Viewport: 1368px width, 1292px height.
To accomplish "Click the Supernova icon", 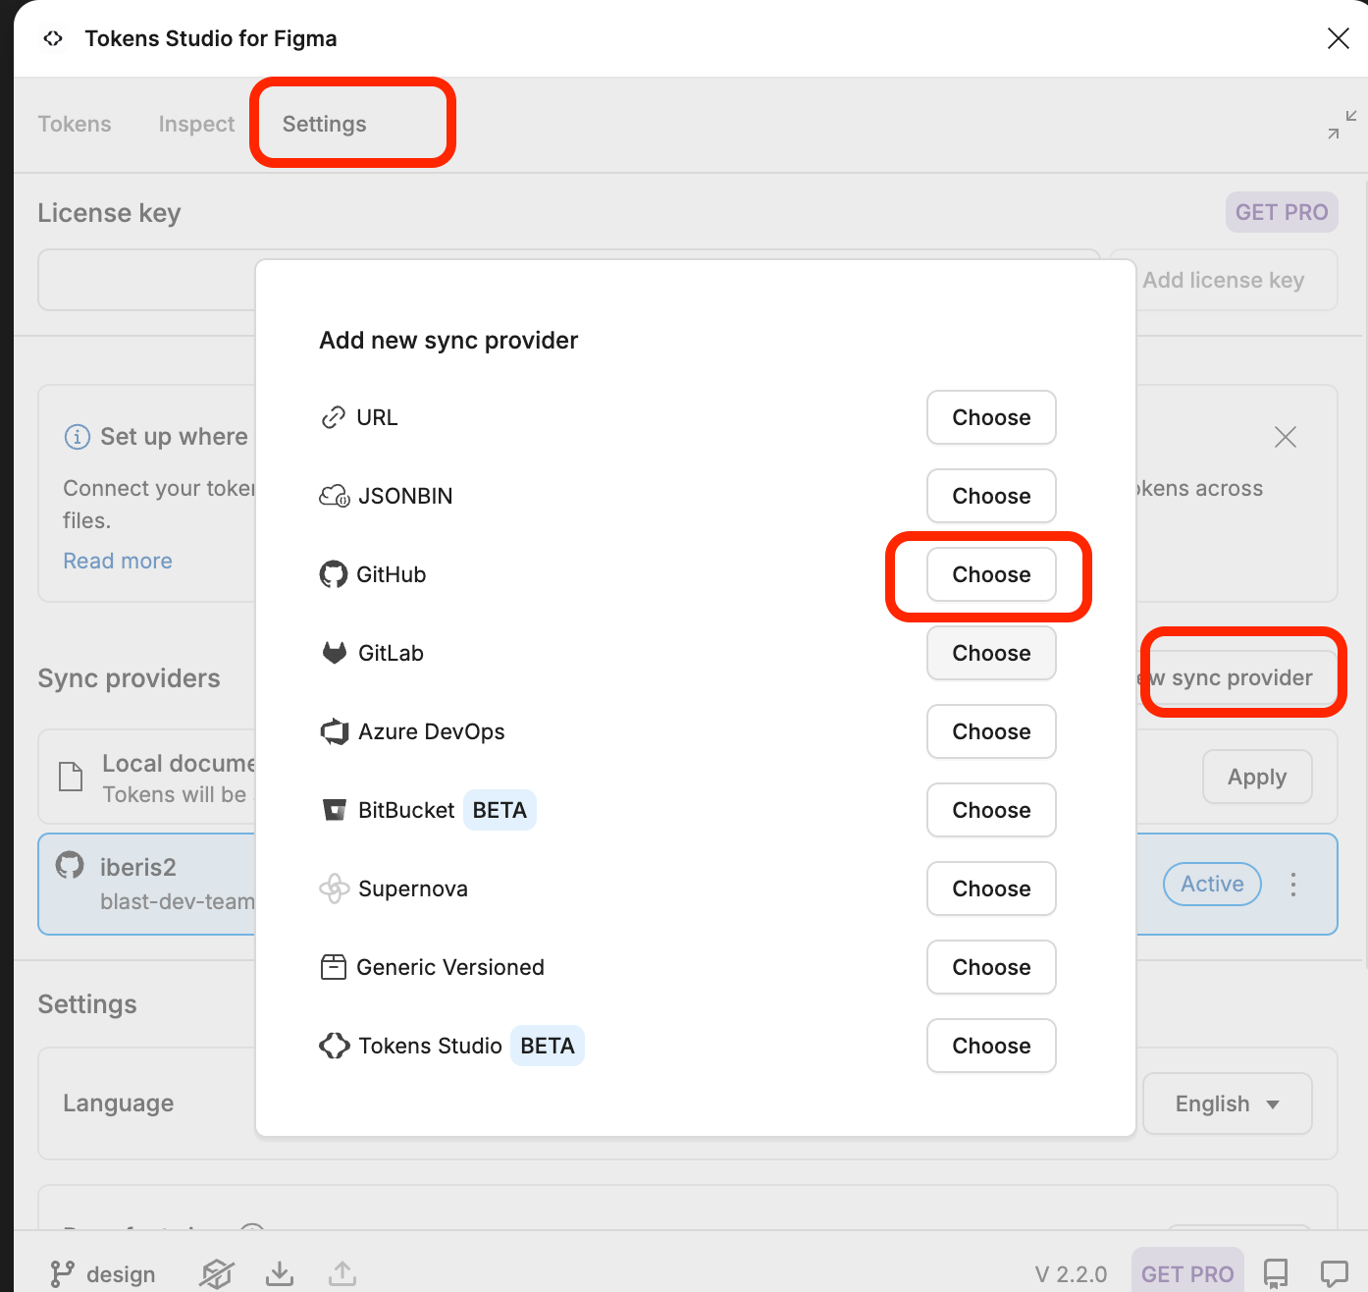I will click(x=335, y=888).
